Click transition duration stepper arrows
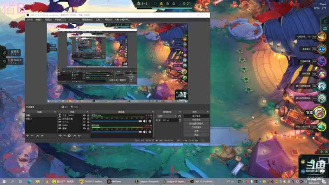 [180, 120]
